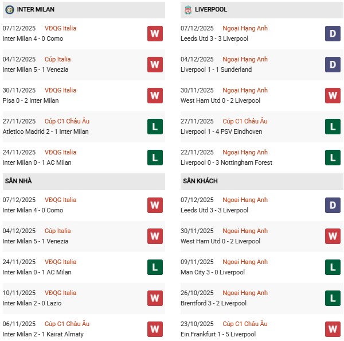Click the Liverpool club crest icon
The height and width of the screenshot is (341, 344).
(188, 10)
